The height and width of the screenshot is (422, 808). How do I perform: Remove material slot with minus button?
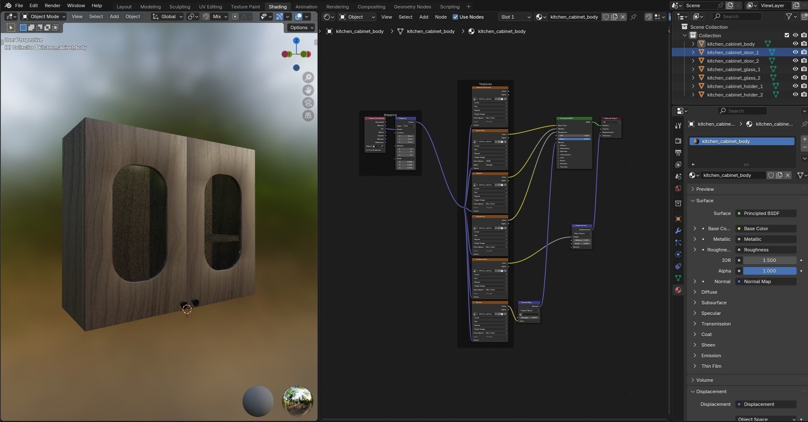(x=804, y=147)
